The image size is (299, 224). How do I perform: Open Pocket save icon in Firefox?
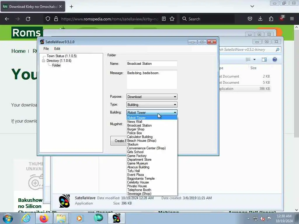pyautogui.click(x=250, y=19)
